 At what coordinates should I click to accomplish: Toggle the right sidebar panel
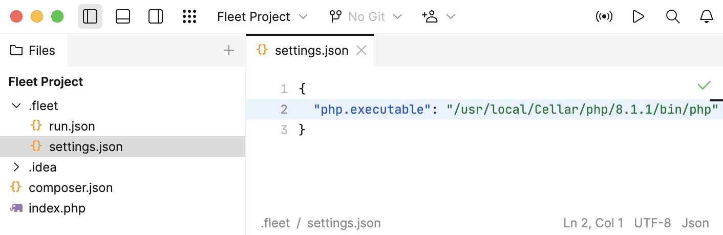[x=156, y=17]
